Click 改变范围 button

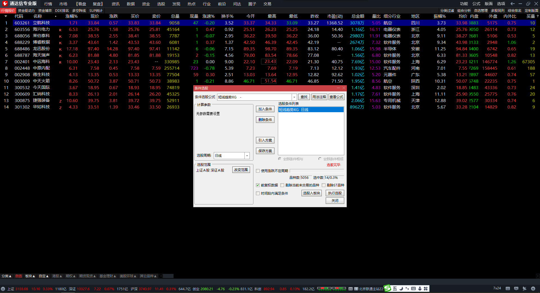click(x=241, y=170)
